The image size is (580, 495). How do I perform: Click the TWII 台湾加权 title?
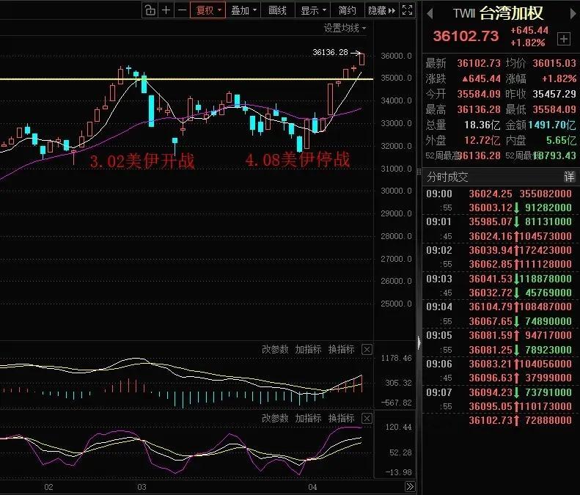coord(498,14)
